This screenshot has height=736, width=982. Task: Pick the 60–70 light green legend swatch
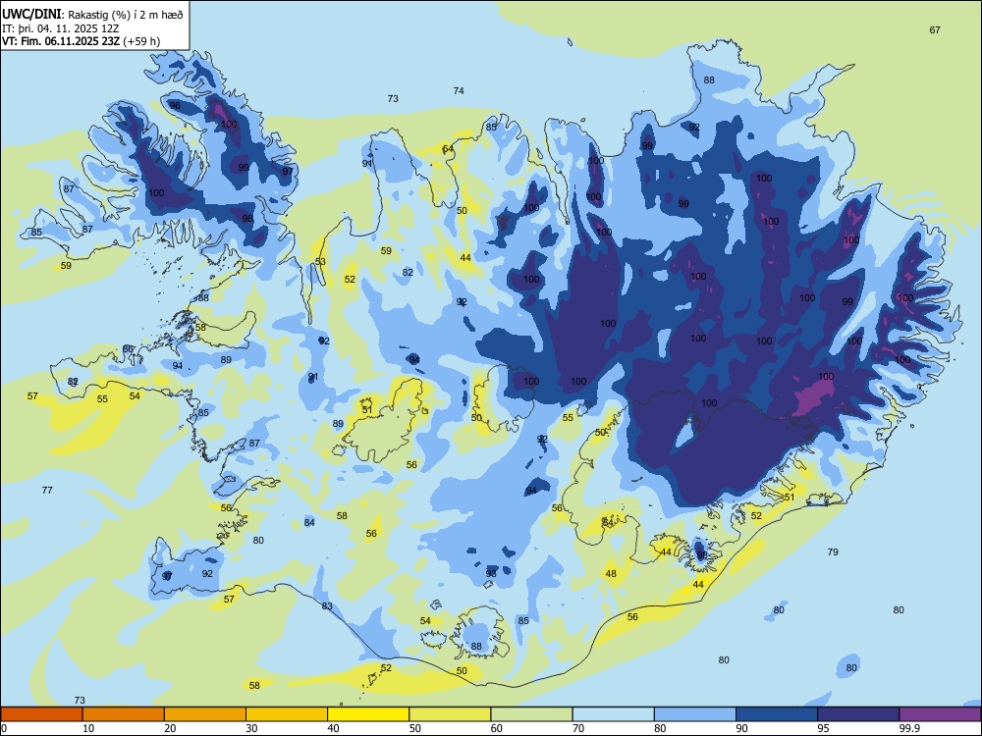(x=531, y=714)
